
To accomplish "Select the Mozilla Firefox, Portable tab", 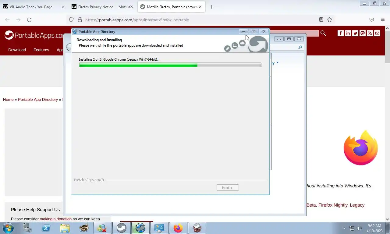I will (x=172, y=7).
